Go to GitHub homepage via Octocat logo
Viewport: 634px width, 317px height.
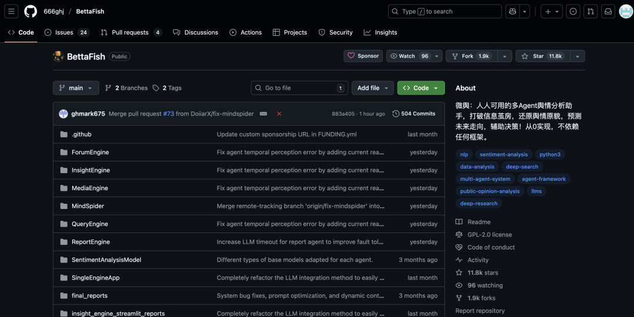(31, 11)
